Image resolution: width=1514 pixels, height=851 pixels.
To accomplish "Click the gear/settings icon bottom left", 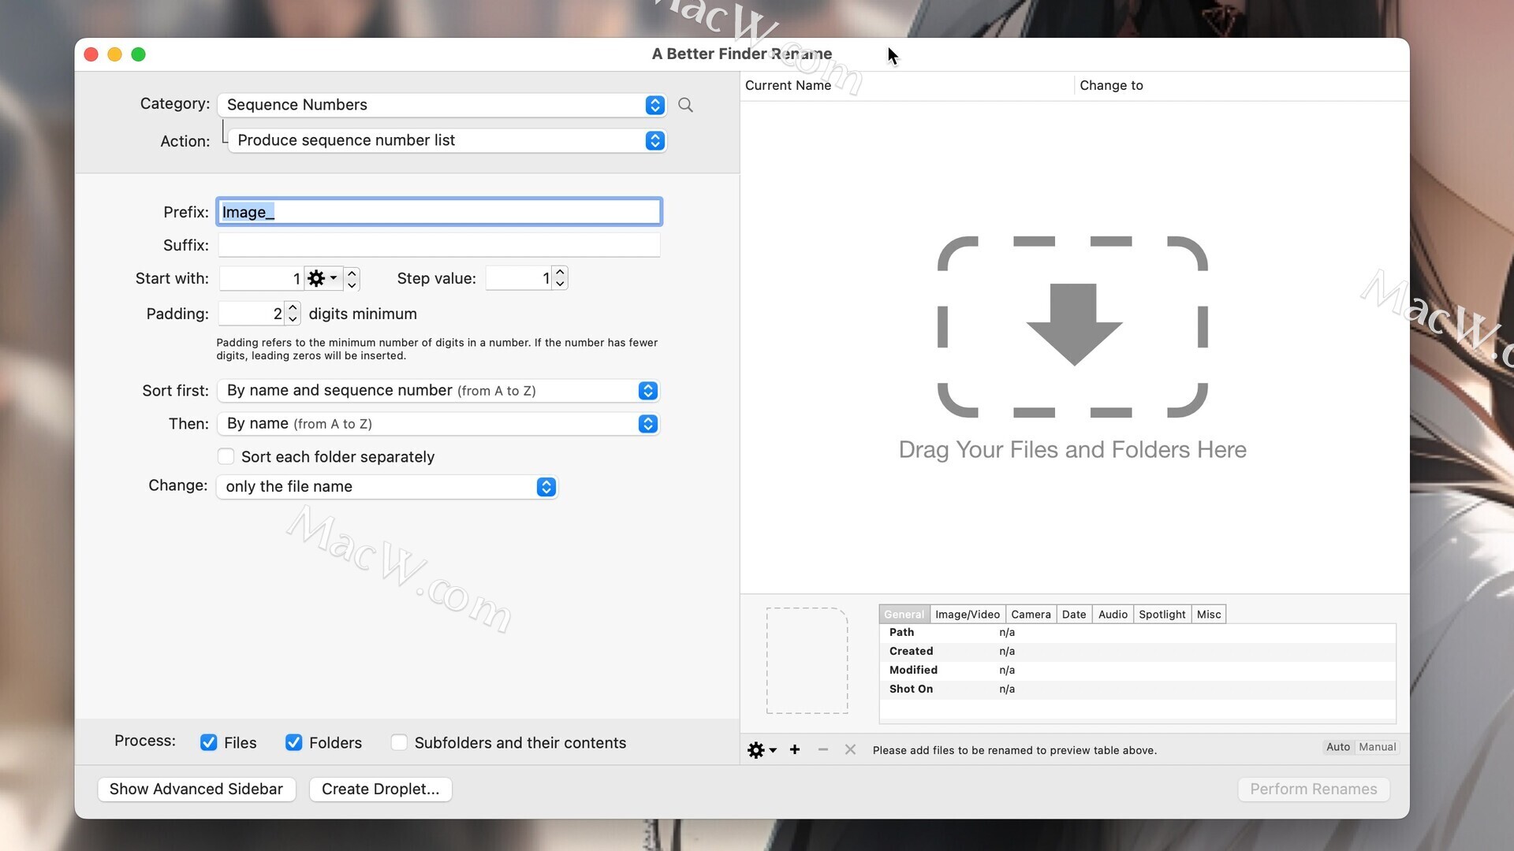I will pyautogui.click(x=757, y=749).
